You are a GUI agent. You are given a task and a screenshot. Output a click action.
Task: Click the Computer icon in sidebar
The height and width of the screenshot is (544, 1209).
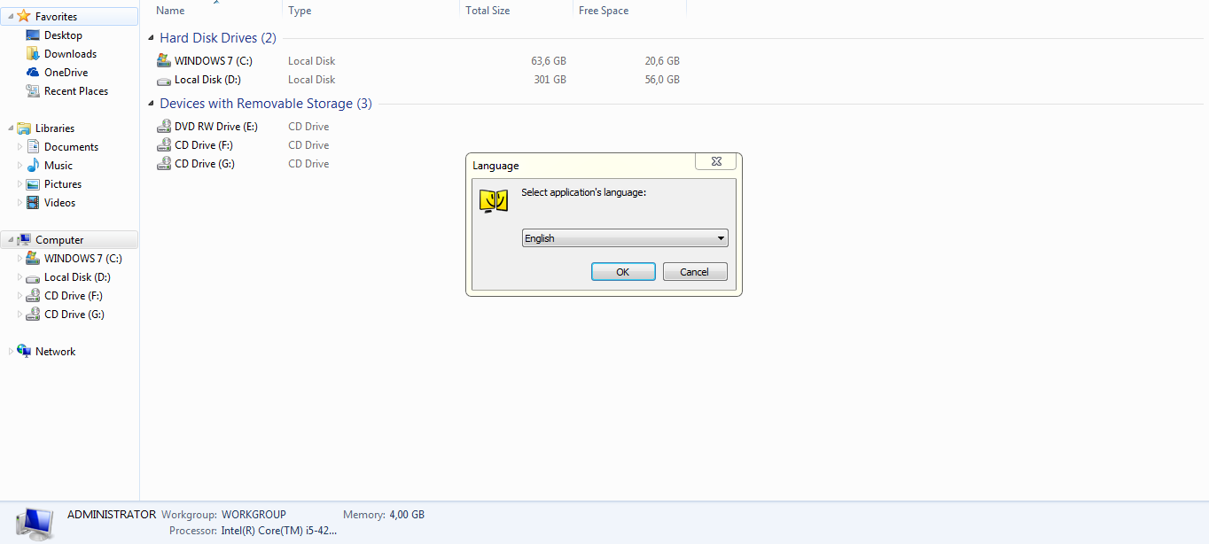point(24,240)
